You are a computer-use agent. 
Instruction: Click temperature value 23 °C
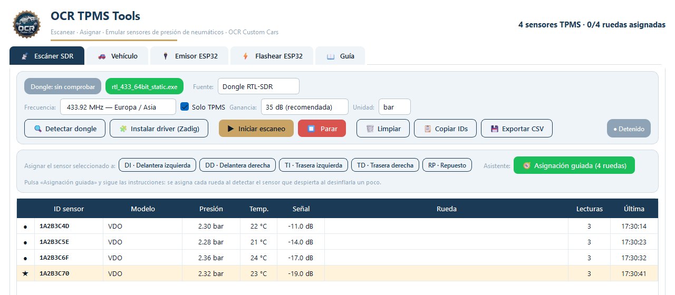point(258,274)
